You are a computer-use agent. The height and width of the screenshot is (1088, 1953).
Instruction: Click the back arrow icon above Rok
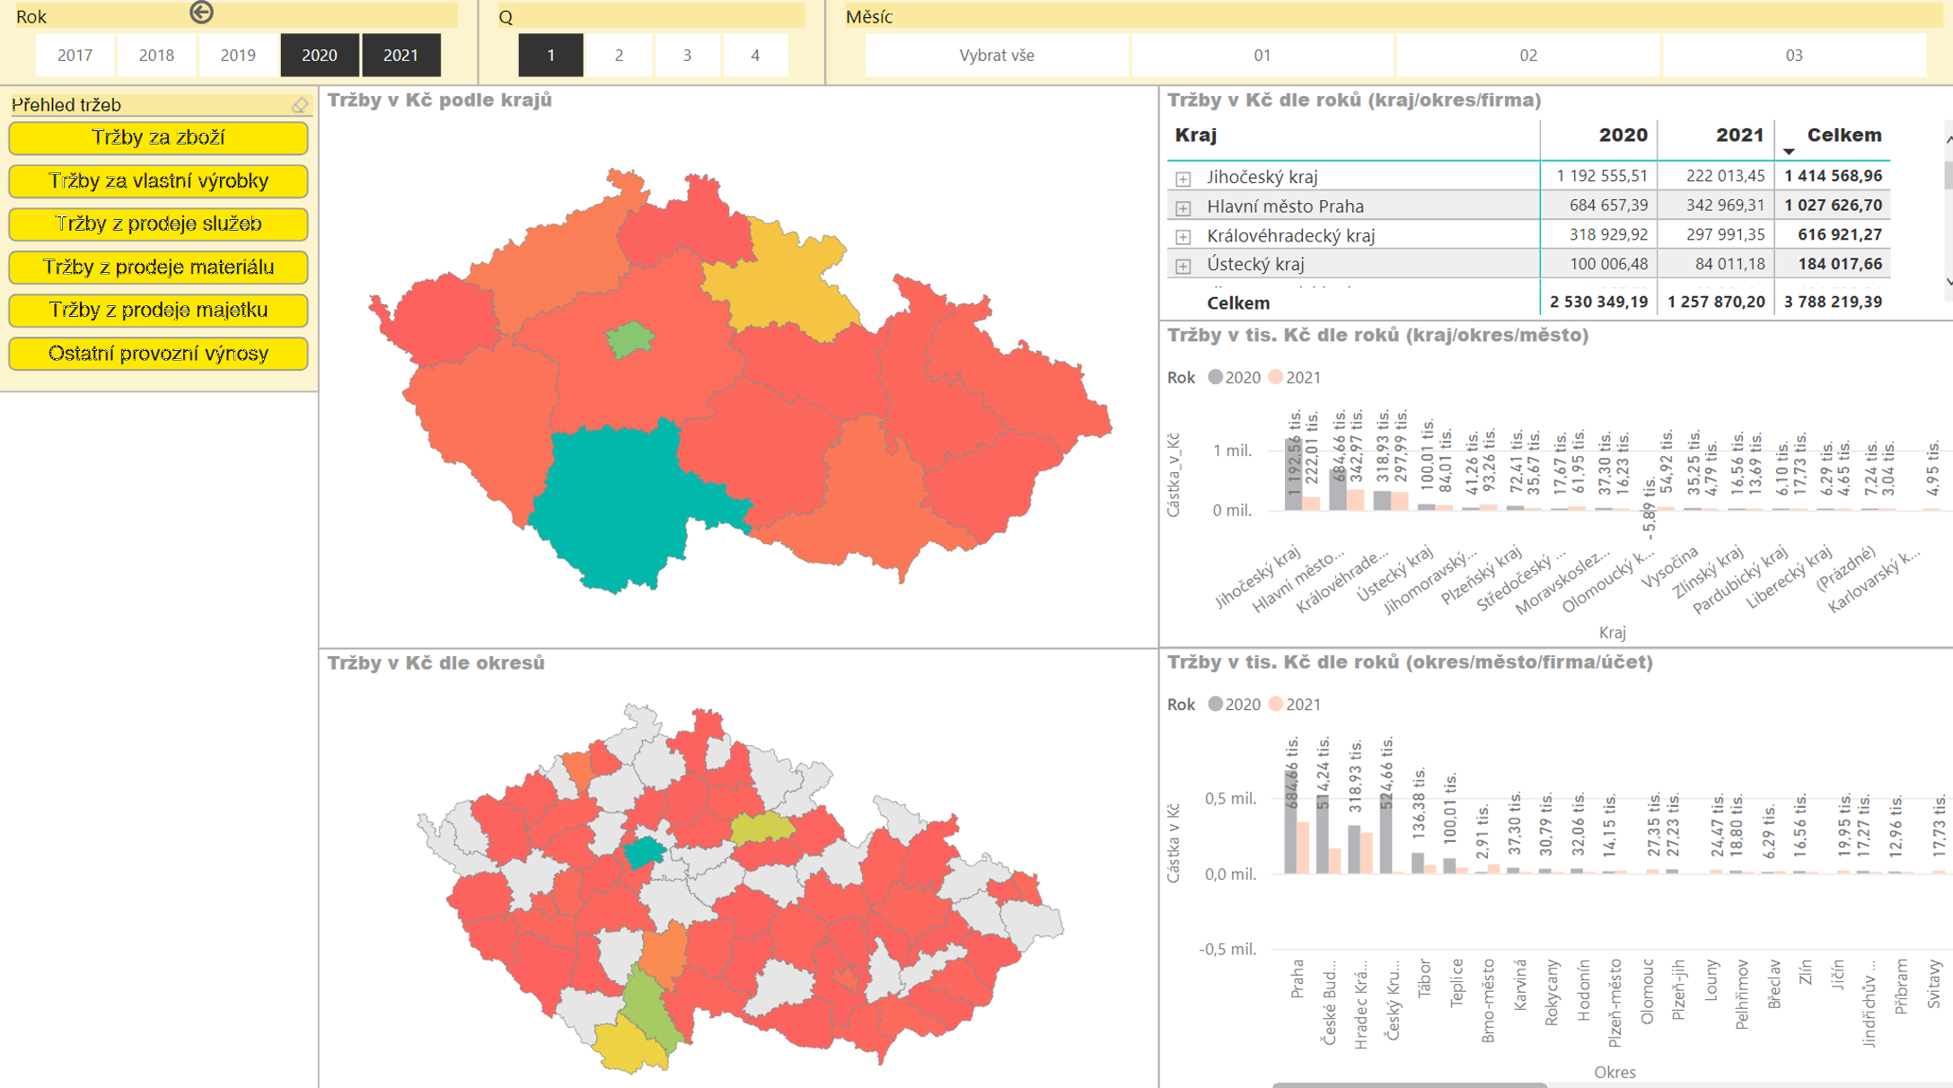coord(201,12)
